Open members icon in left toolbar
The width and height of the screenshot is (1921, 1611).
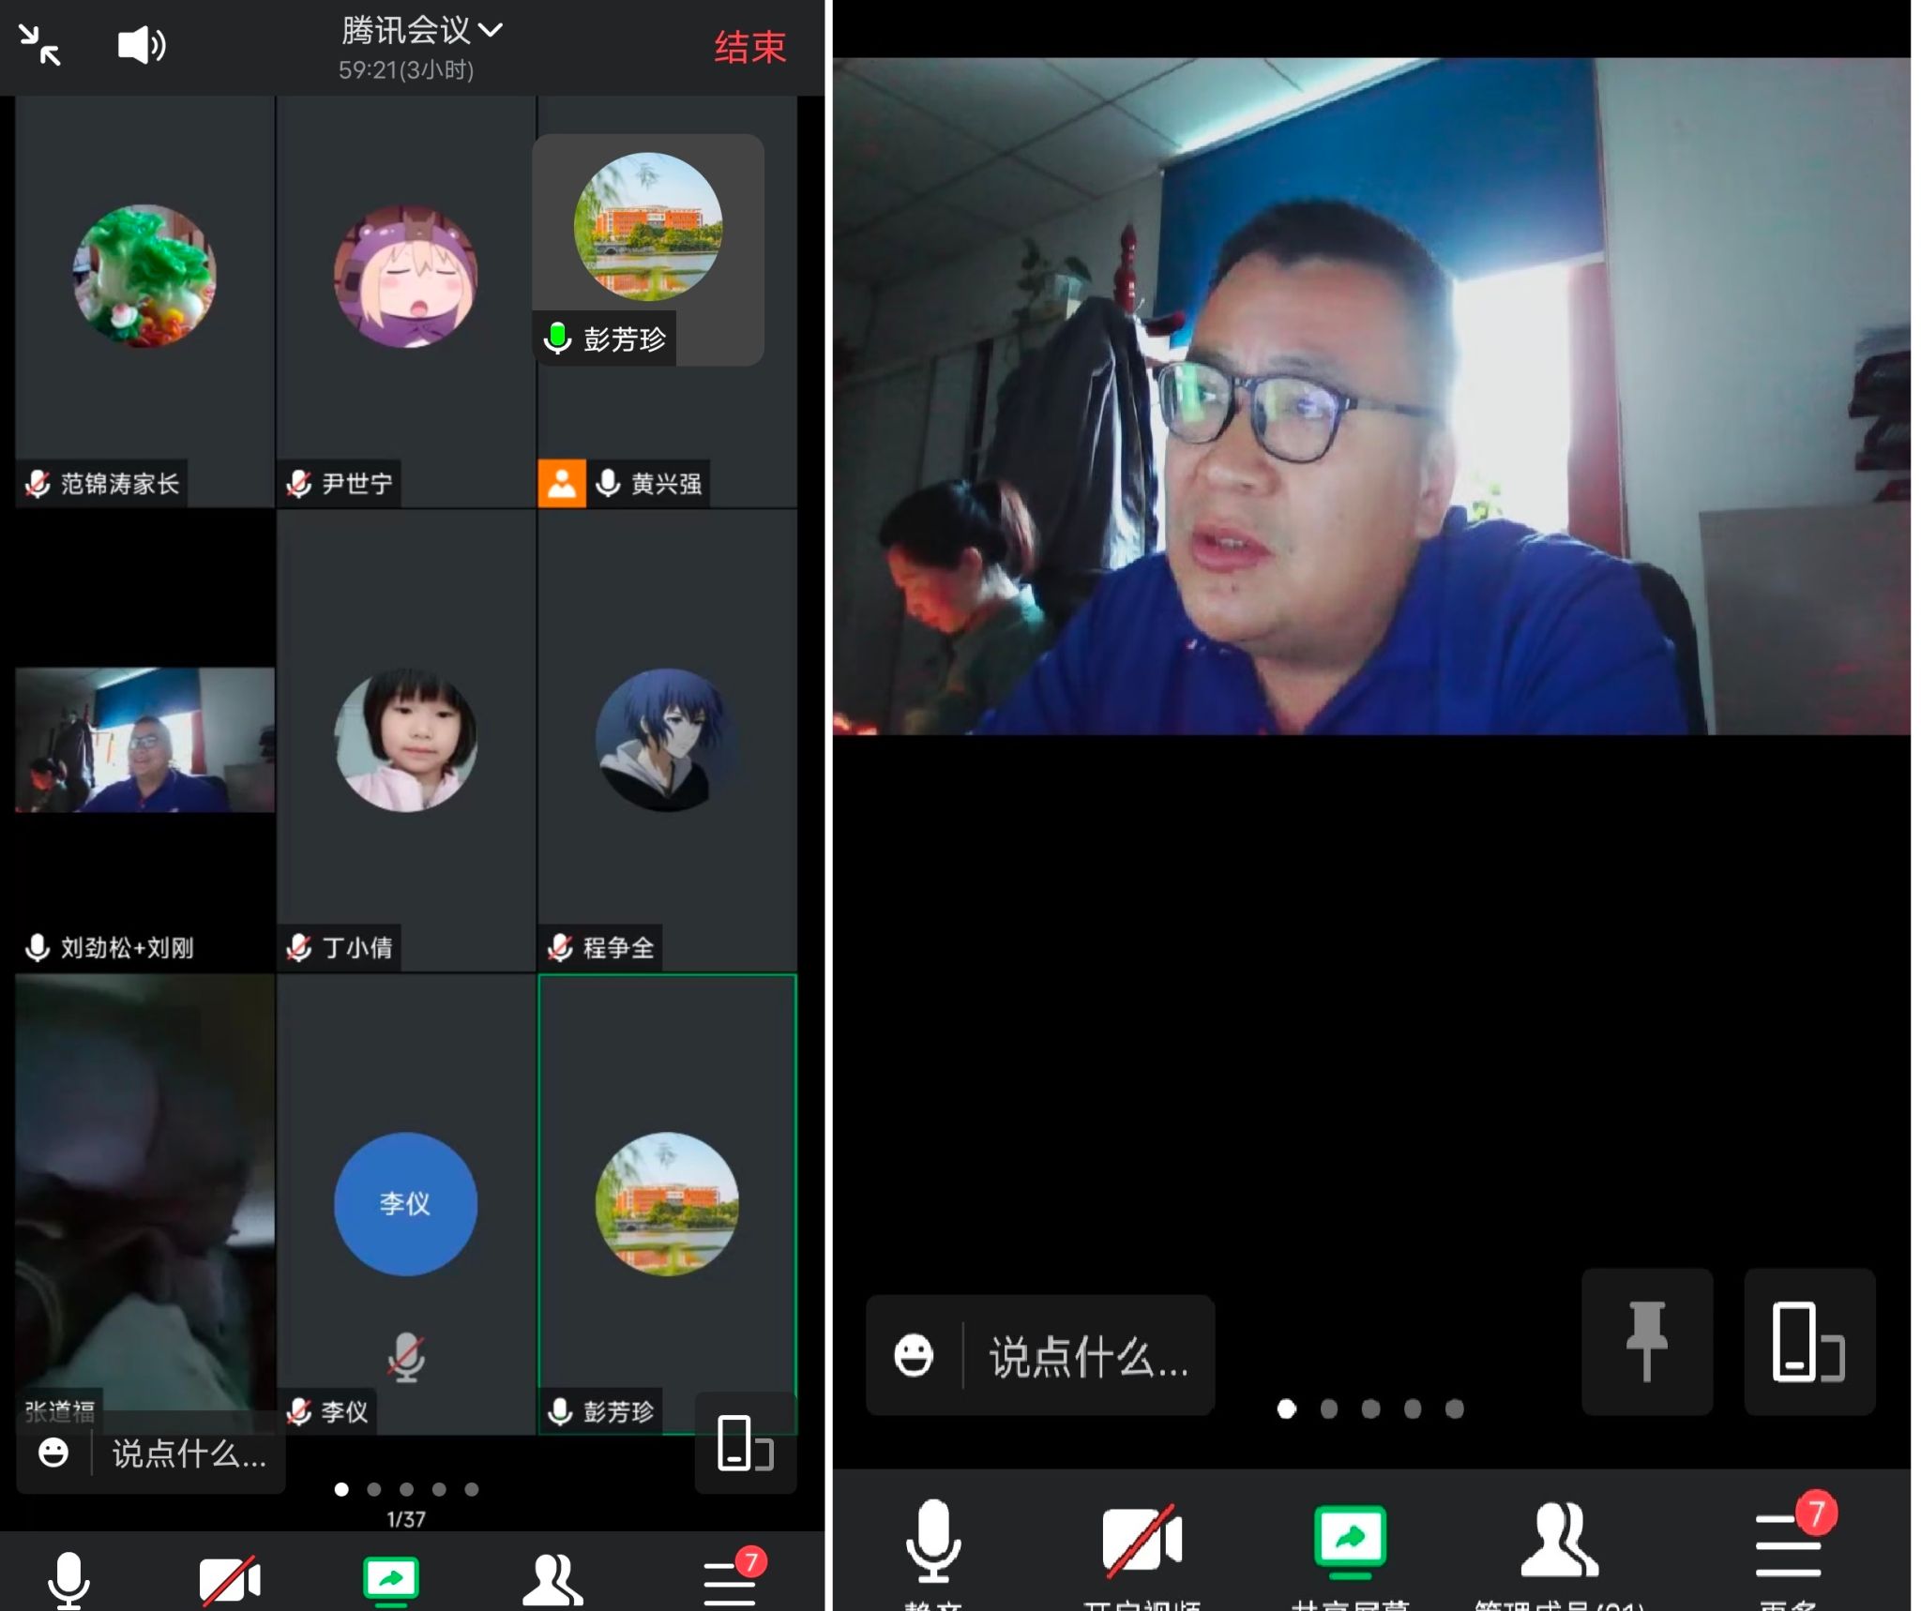click(x=552, y=1580)
